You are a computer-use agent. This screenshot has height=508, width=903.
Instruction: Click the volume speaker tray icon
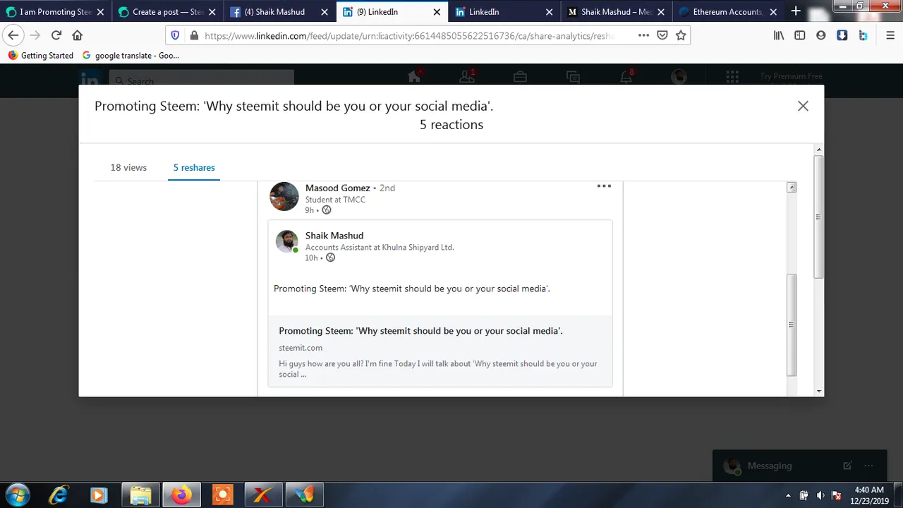820,495
